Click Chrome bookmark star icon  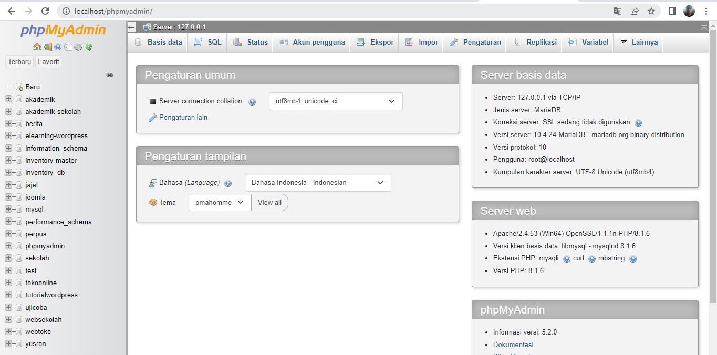point(651,11)
